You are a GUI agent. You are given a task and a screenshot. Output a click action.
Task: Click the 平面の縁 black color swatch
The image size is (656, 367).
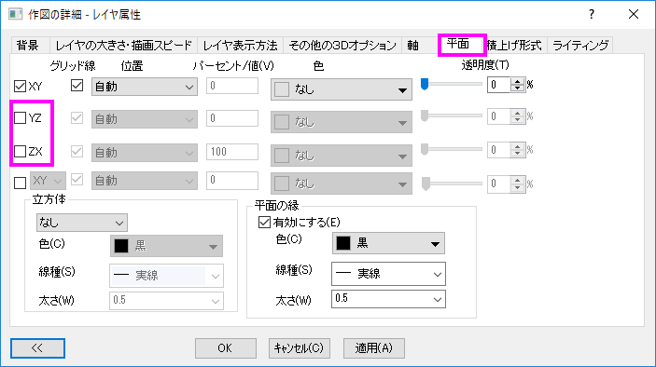(x=343, y=243)
